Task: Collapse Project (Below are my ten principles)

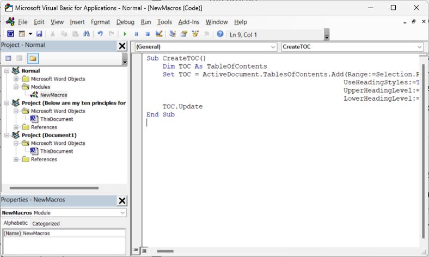Action: (x=7, y=103)
